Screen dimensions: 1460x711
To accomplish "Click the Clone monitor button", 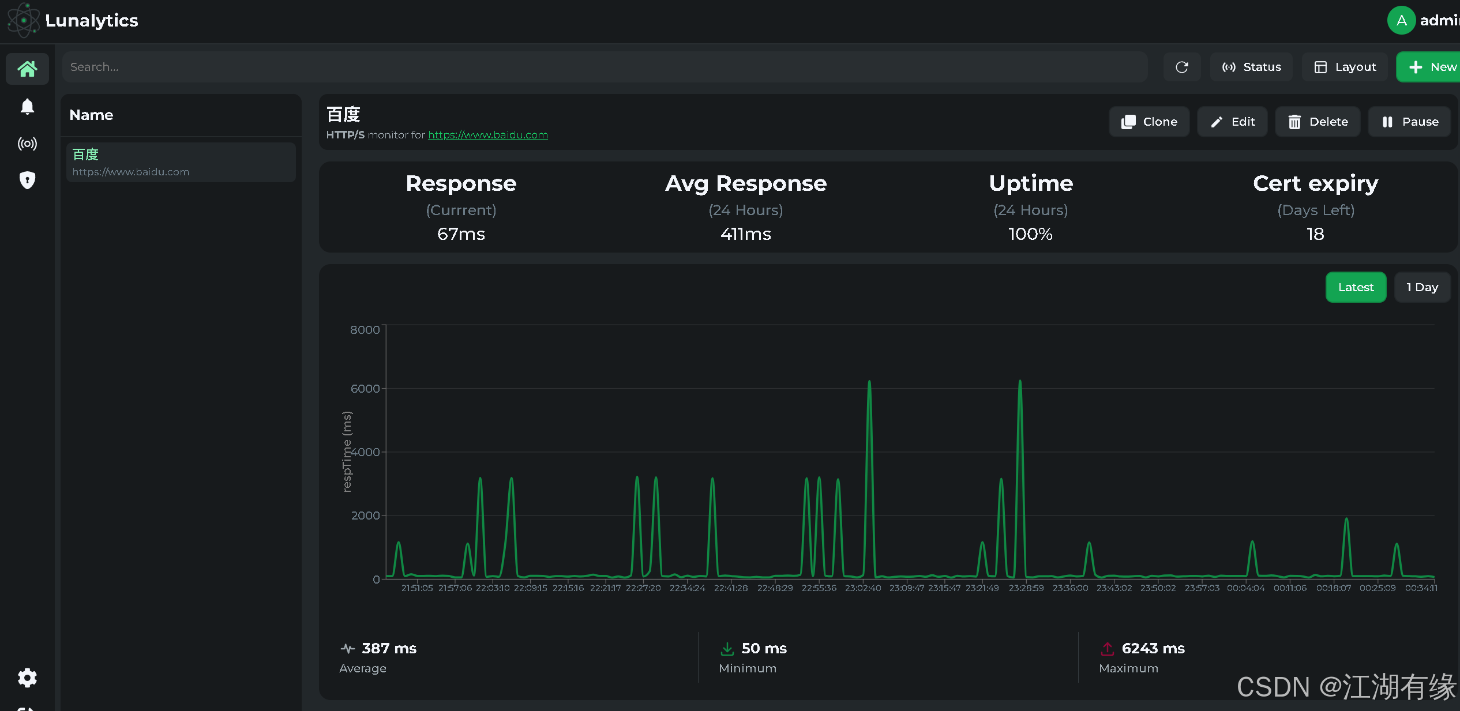I will tap(1149, 122).
